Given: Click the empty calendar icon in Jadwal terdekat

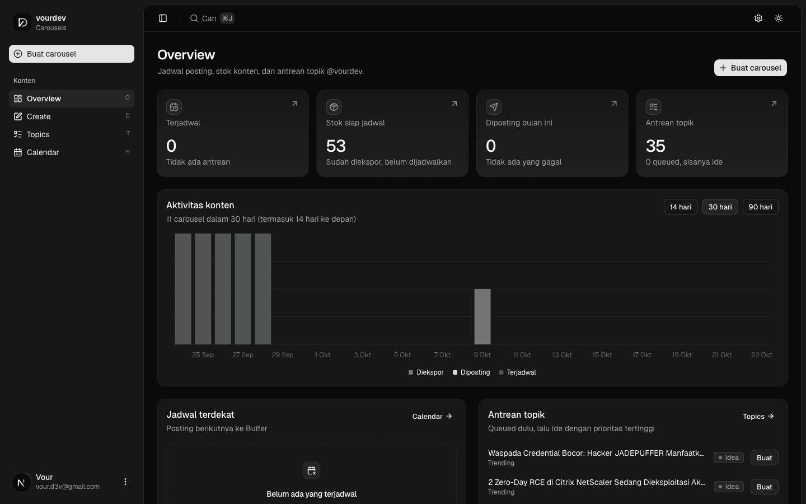Looking at the screenshot, I should 312,470.
